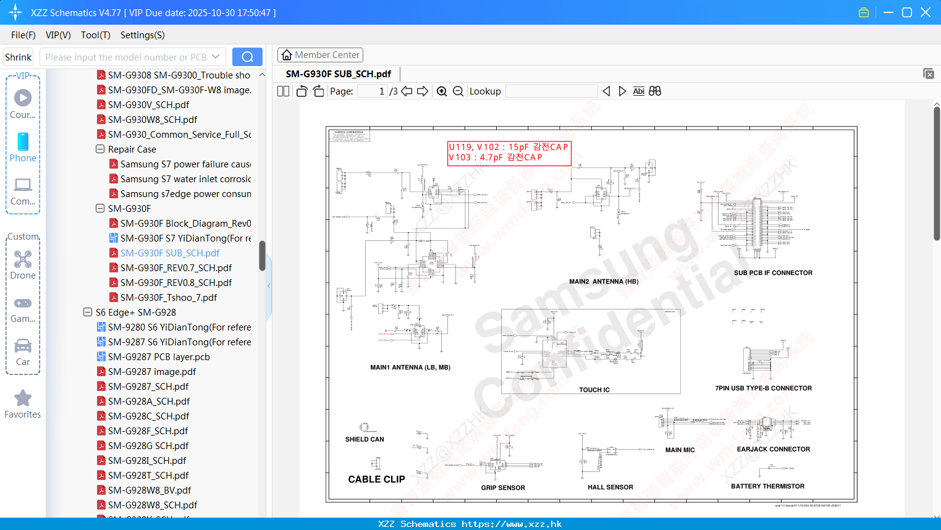Click the home icon in Member Center
This screenshot has height=530, width=941.
coord(287,55)
